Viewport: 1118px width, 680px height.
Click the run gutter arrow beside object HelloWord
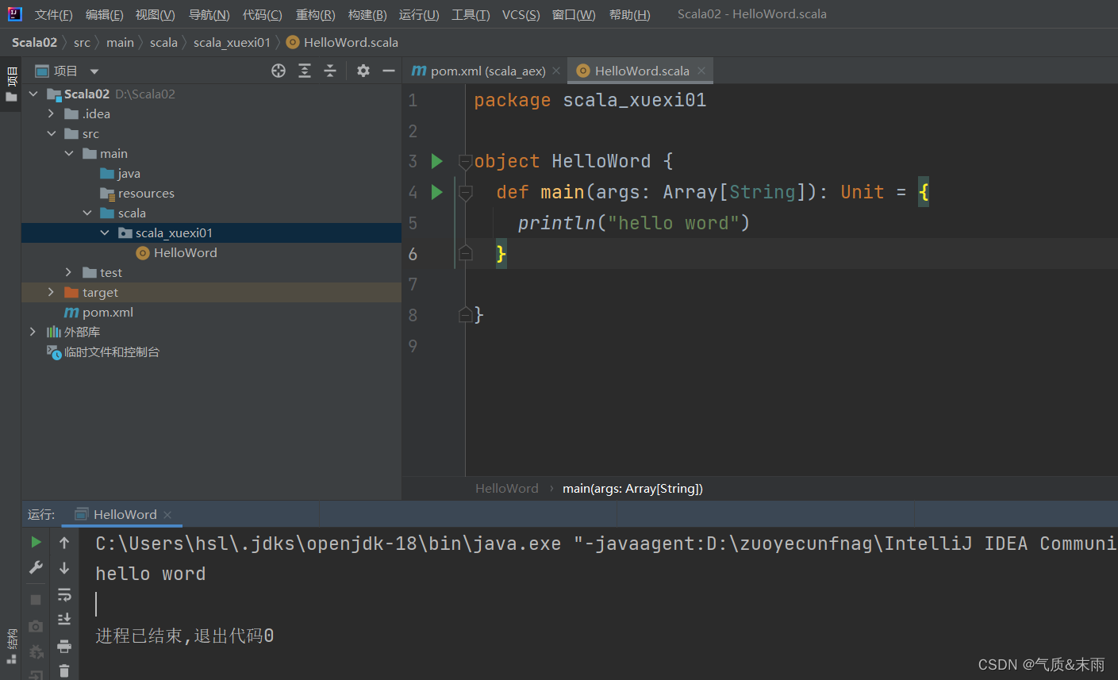(x=436, y=161)
